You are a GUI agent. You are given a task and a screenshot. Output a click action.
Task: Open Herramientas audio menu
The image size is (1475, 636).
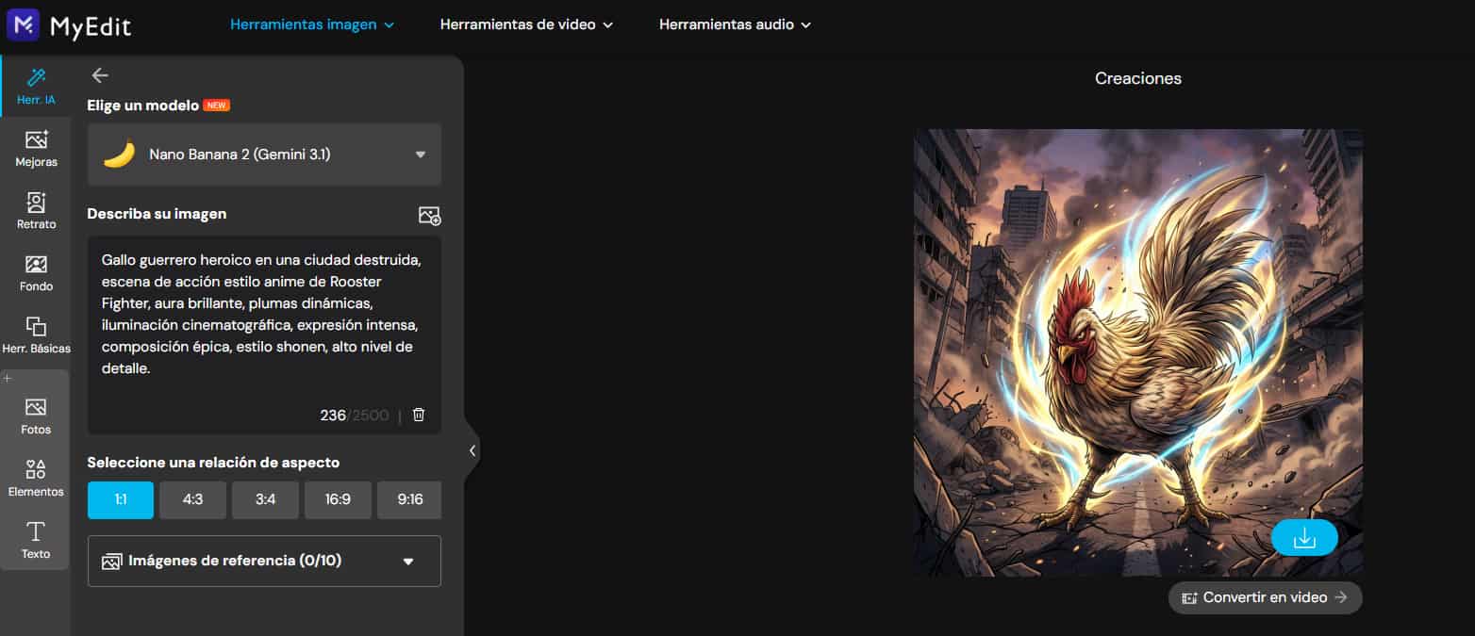click(x=735, y=24)
